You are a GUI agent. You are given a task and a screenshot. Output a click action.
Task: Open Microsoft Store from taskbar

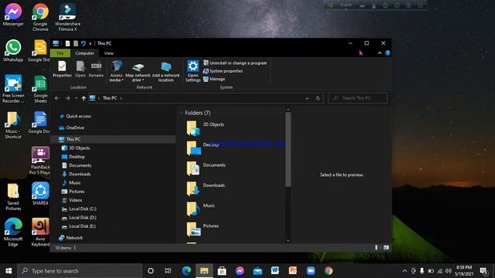pos(222,271)
